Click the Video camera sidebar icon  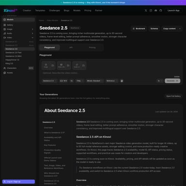tap(5, 38)
